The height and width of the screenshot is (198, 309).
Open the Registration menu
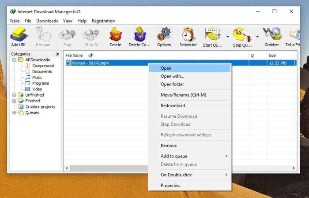103,21
